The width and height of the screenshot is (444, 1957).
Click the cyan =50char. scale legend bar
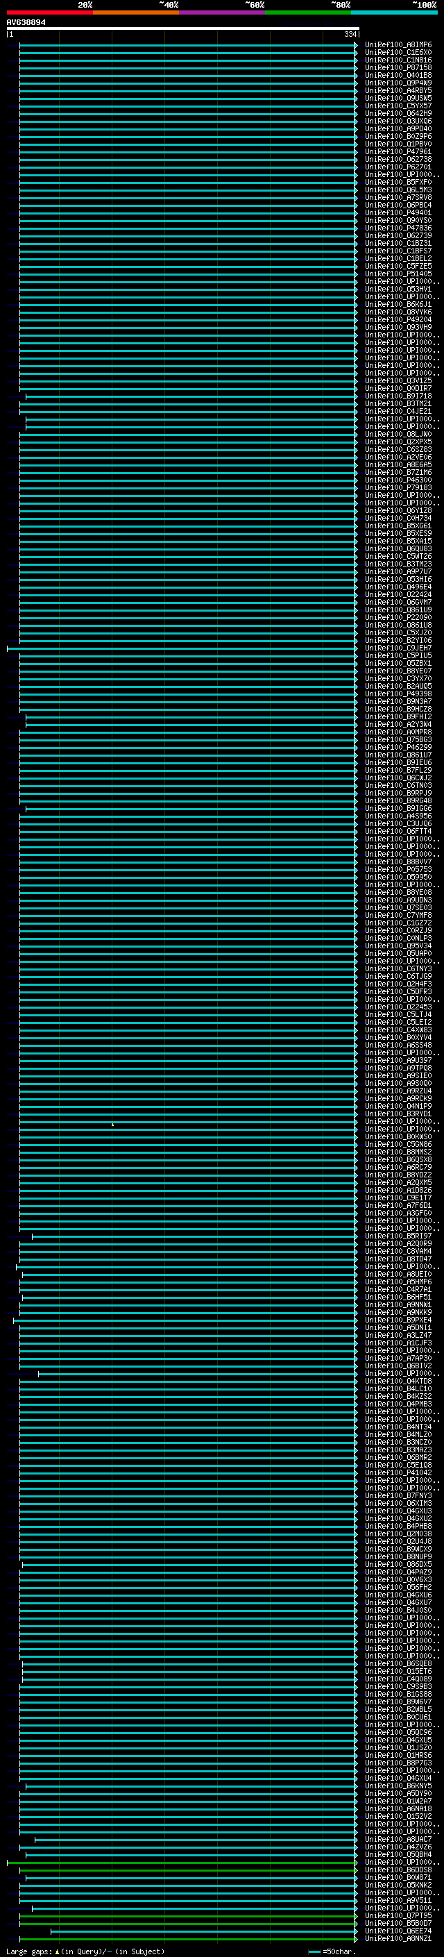[x=314, y=1951]
